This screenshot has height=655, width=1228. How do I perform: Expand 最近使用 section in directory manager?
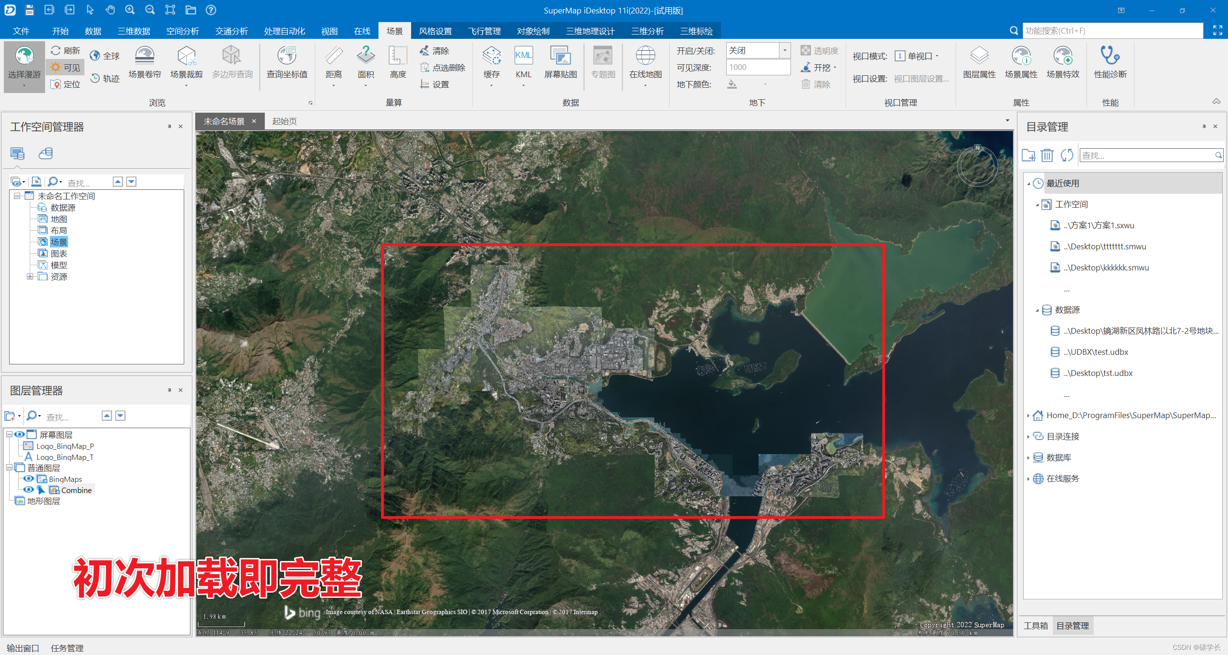coord(1029,183)
